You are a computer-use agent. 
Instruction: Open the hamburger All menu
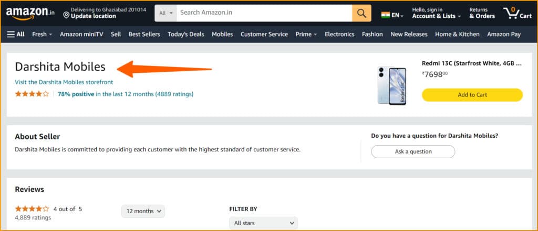pyautogui.click(x=16, y=34)
